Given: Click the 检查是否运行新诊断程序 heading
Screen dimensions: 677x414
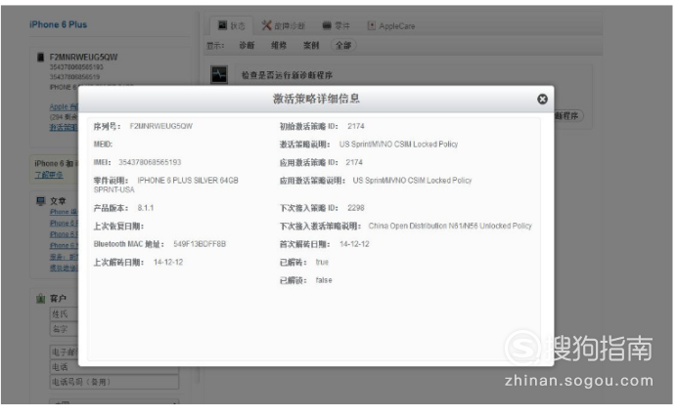Looking at the screenshot, I should point(287,75).
